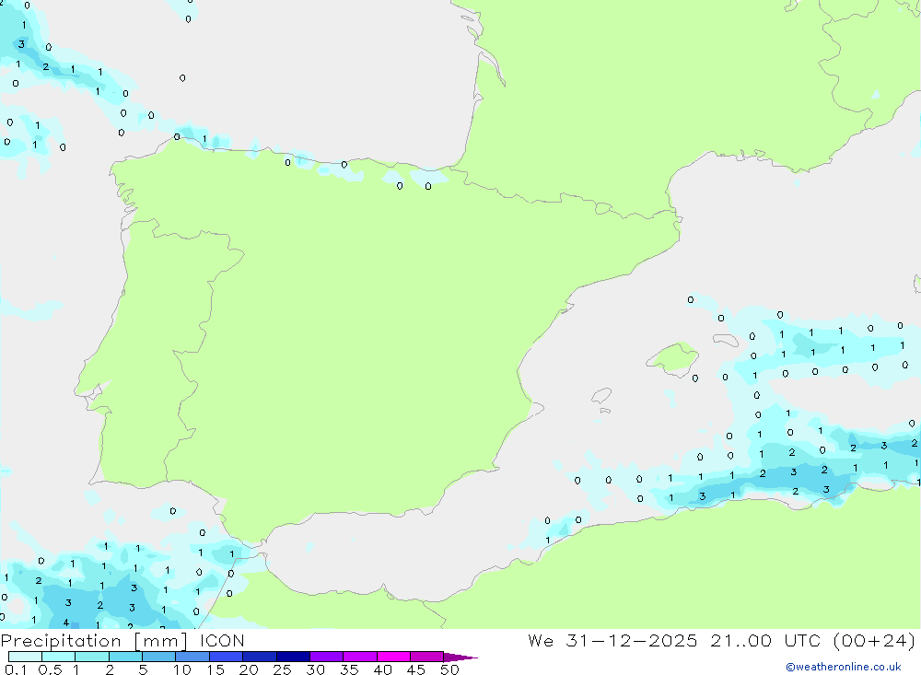Click the legend label '50'
The width and height of the screenshot is (921, 675).
[x=449, y=669]
